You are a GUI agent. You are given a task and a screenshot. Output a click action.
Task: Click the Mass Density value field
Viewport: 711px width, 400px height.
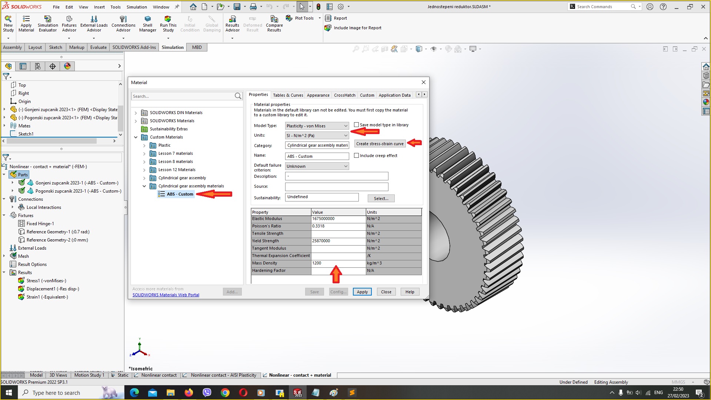coord(337,263)
